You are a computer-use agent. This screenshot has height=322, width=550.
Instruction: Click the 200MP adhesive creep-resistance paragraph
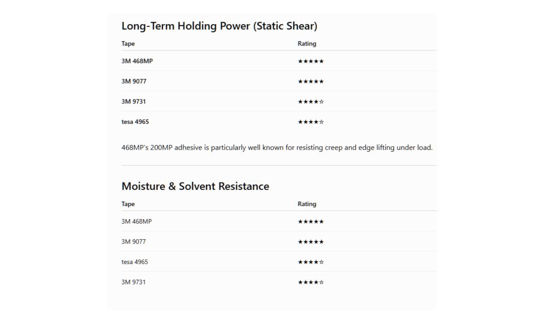pos(277,148)
